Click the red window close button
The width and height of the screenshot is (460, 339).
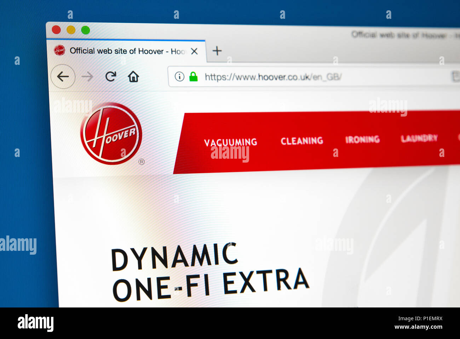[x=56, y=30]
